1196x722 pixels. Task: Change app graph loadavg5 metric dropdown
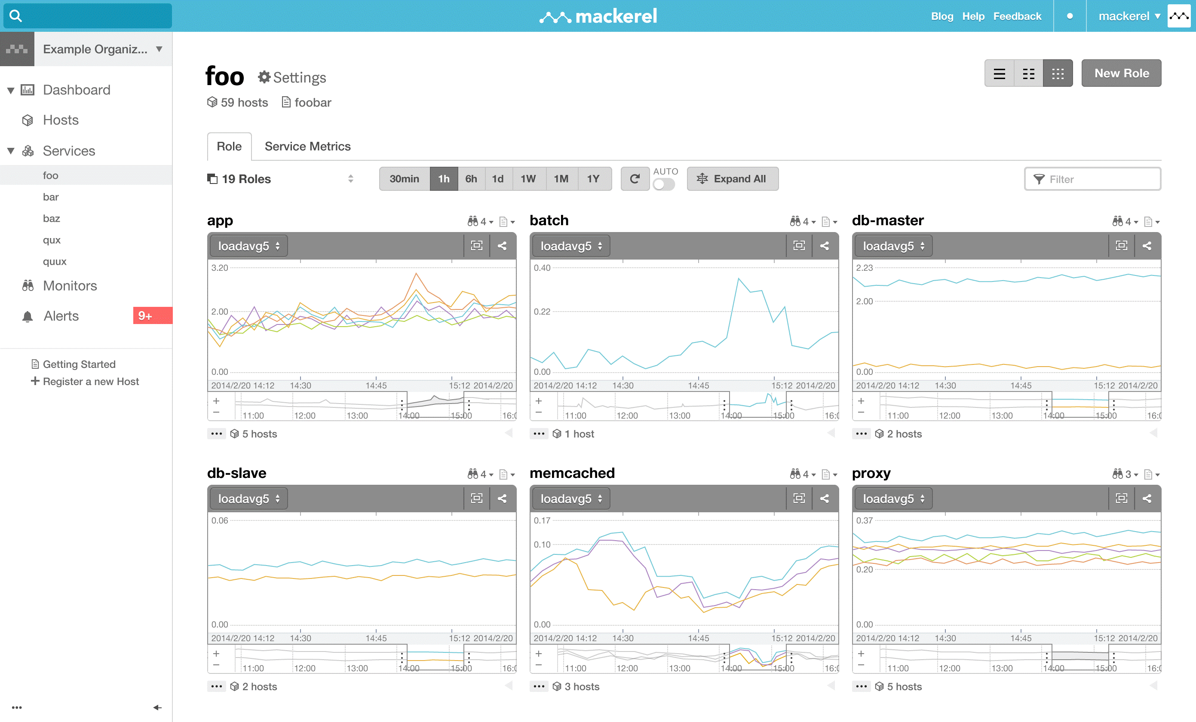pyautogui.click(x=248, y=246)
